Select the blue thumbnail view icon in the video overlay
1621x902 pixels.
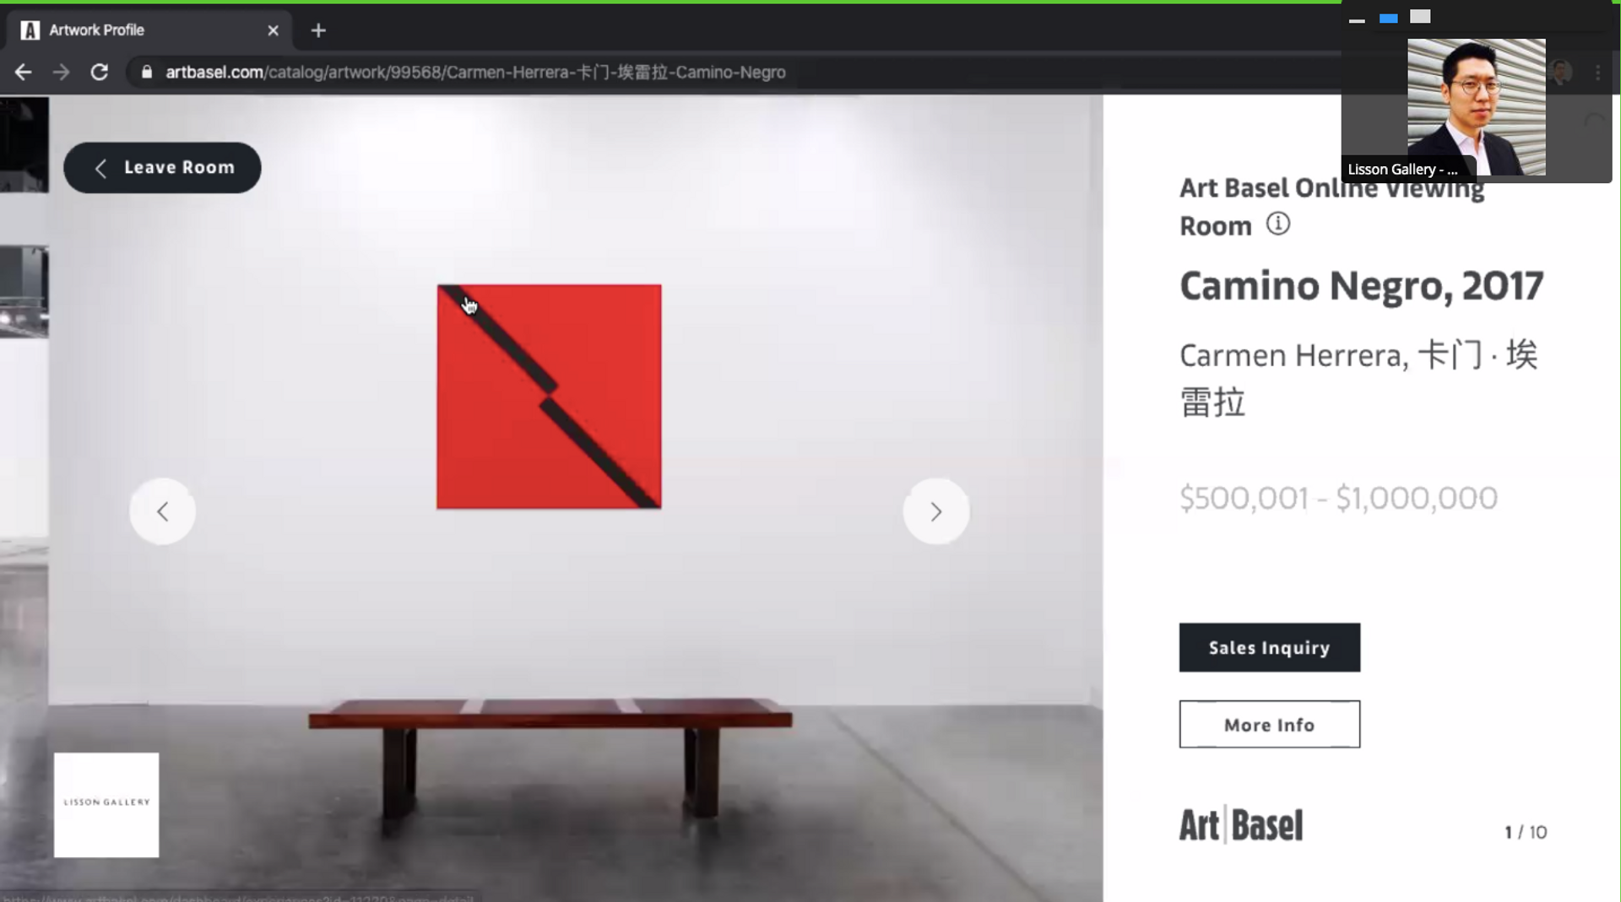1388,18
